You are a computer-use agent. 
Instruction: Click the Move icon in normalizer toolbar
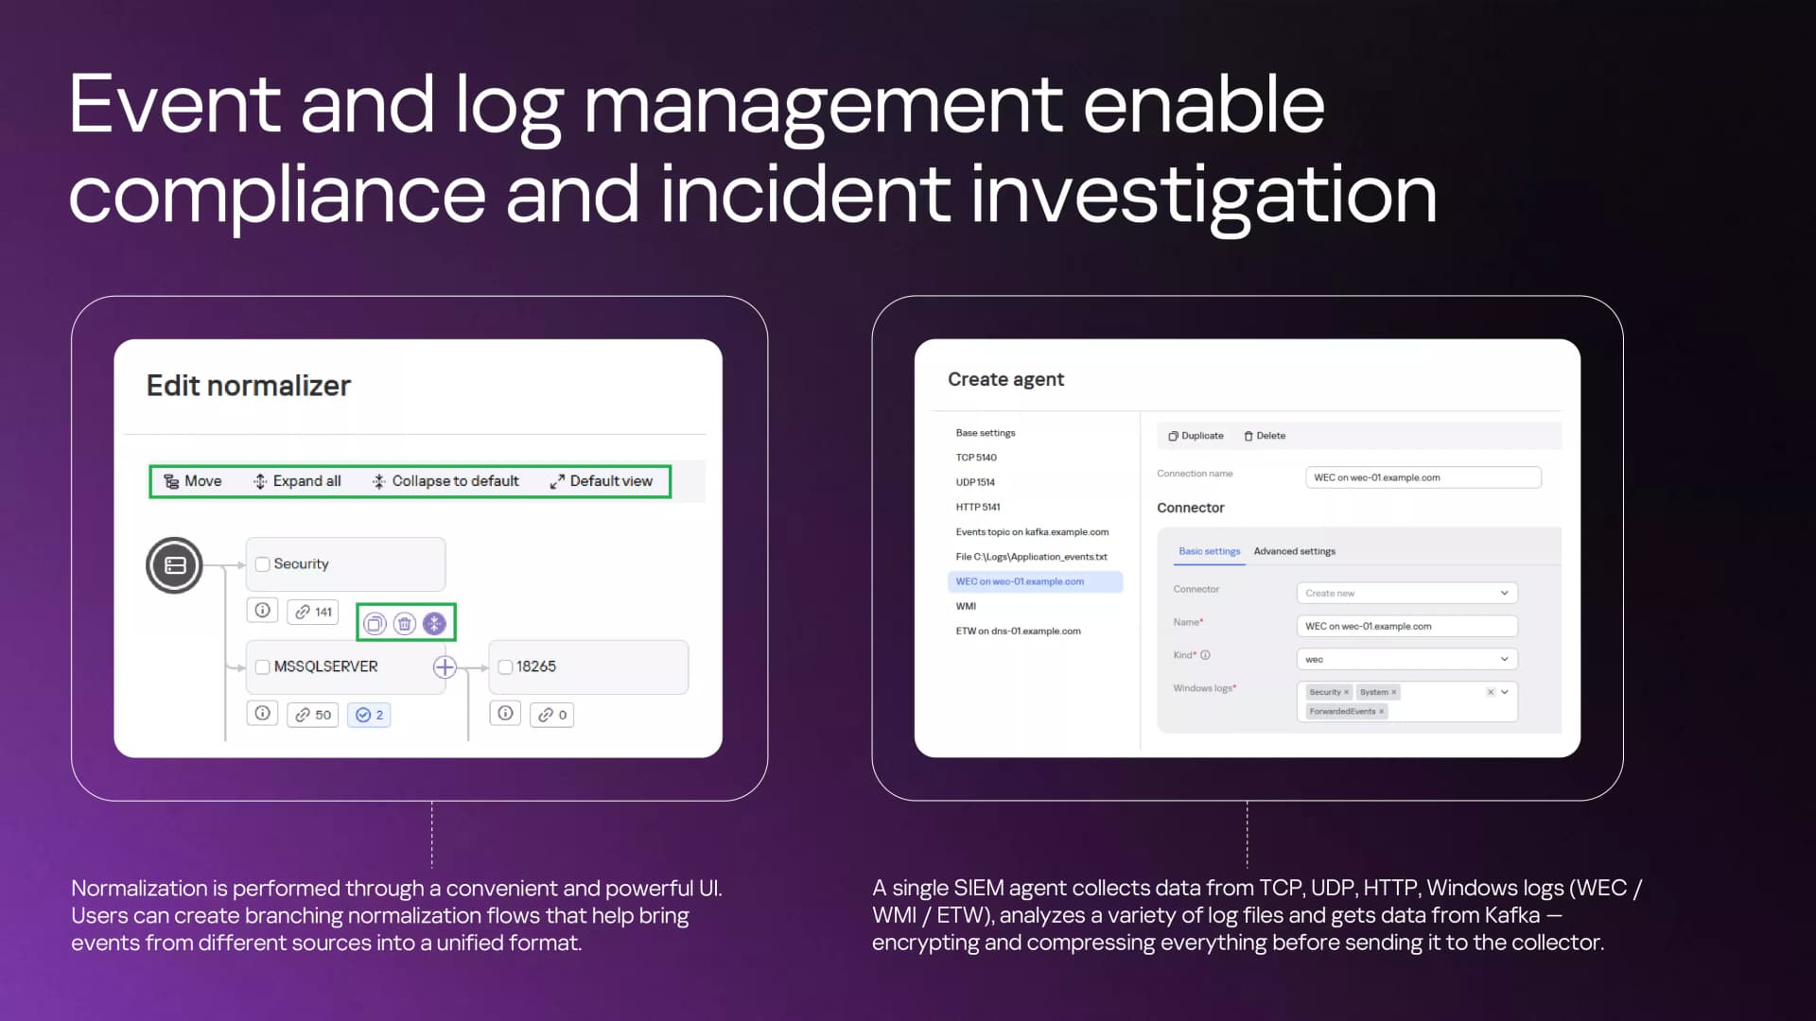pyautogui.click(x=171, y=481)
